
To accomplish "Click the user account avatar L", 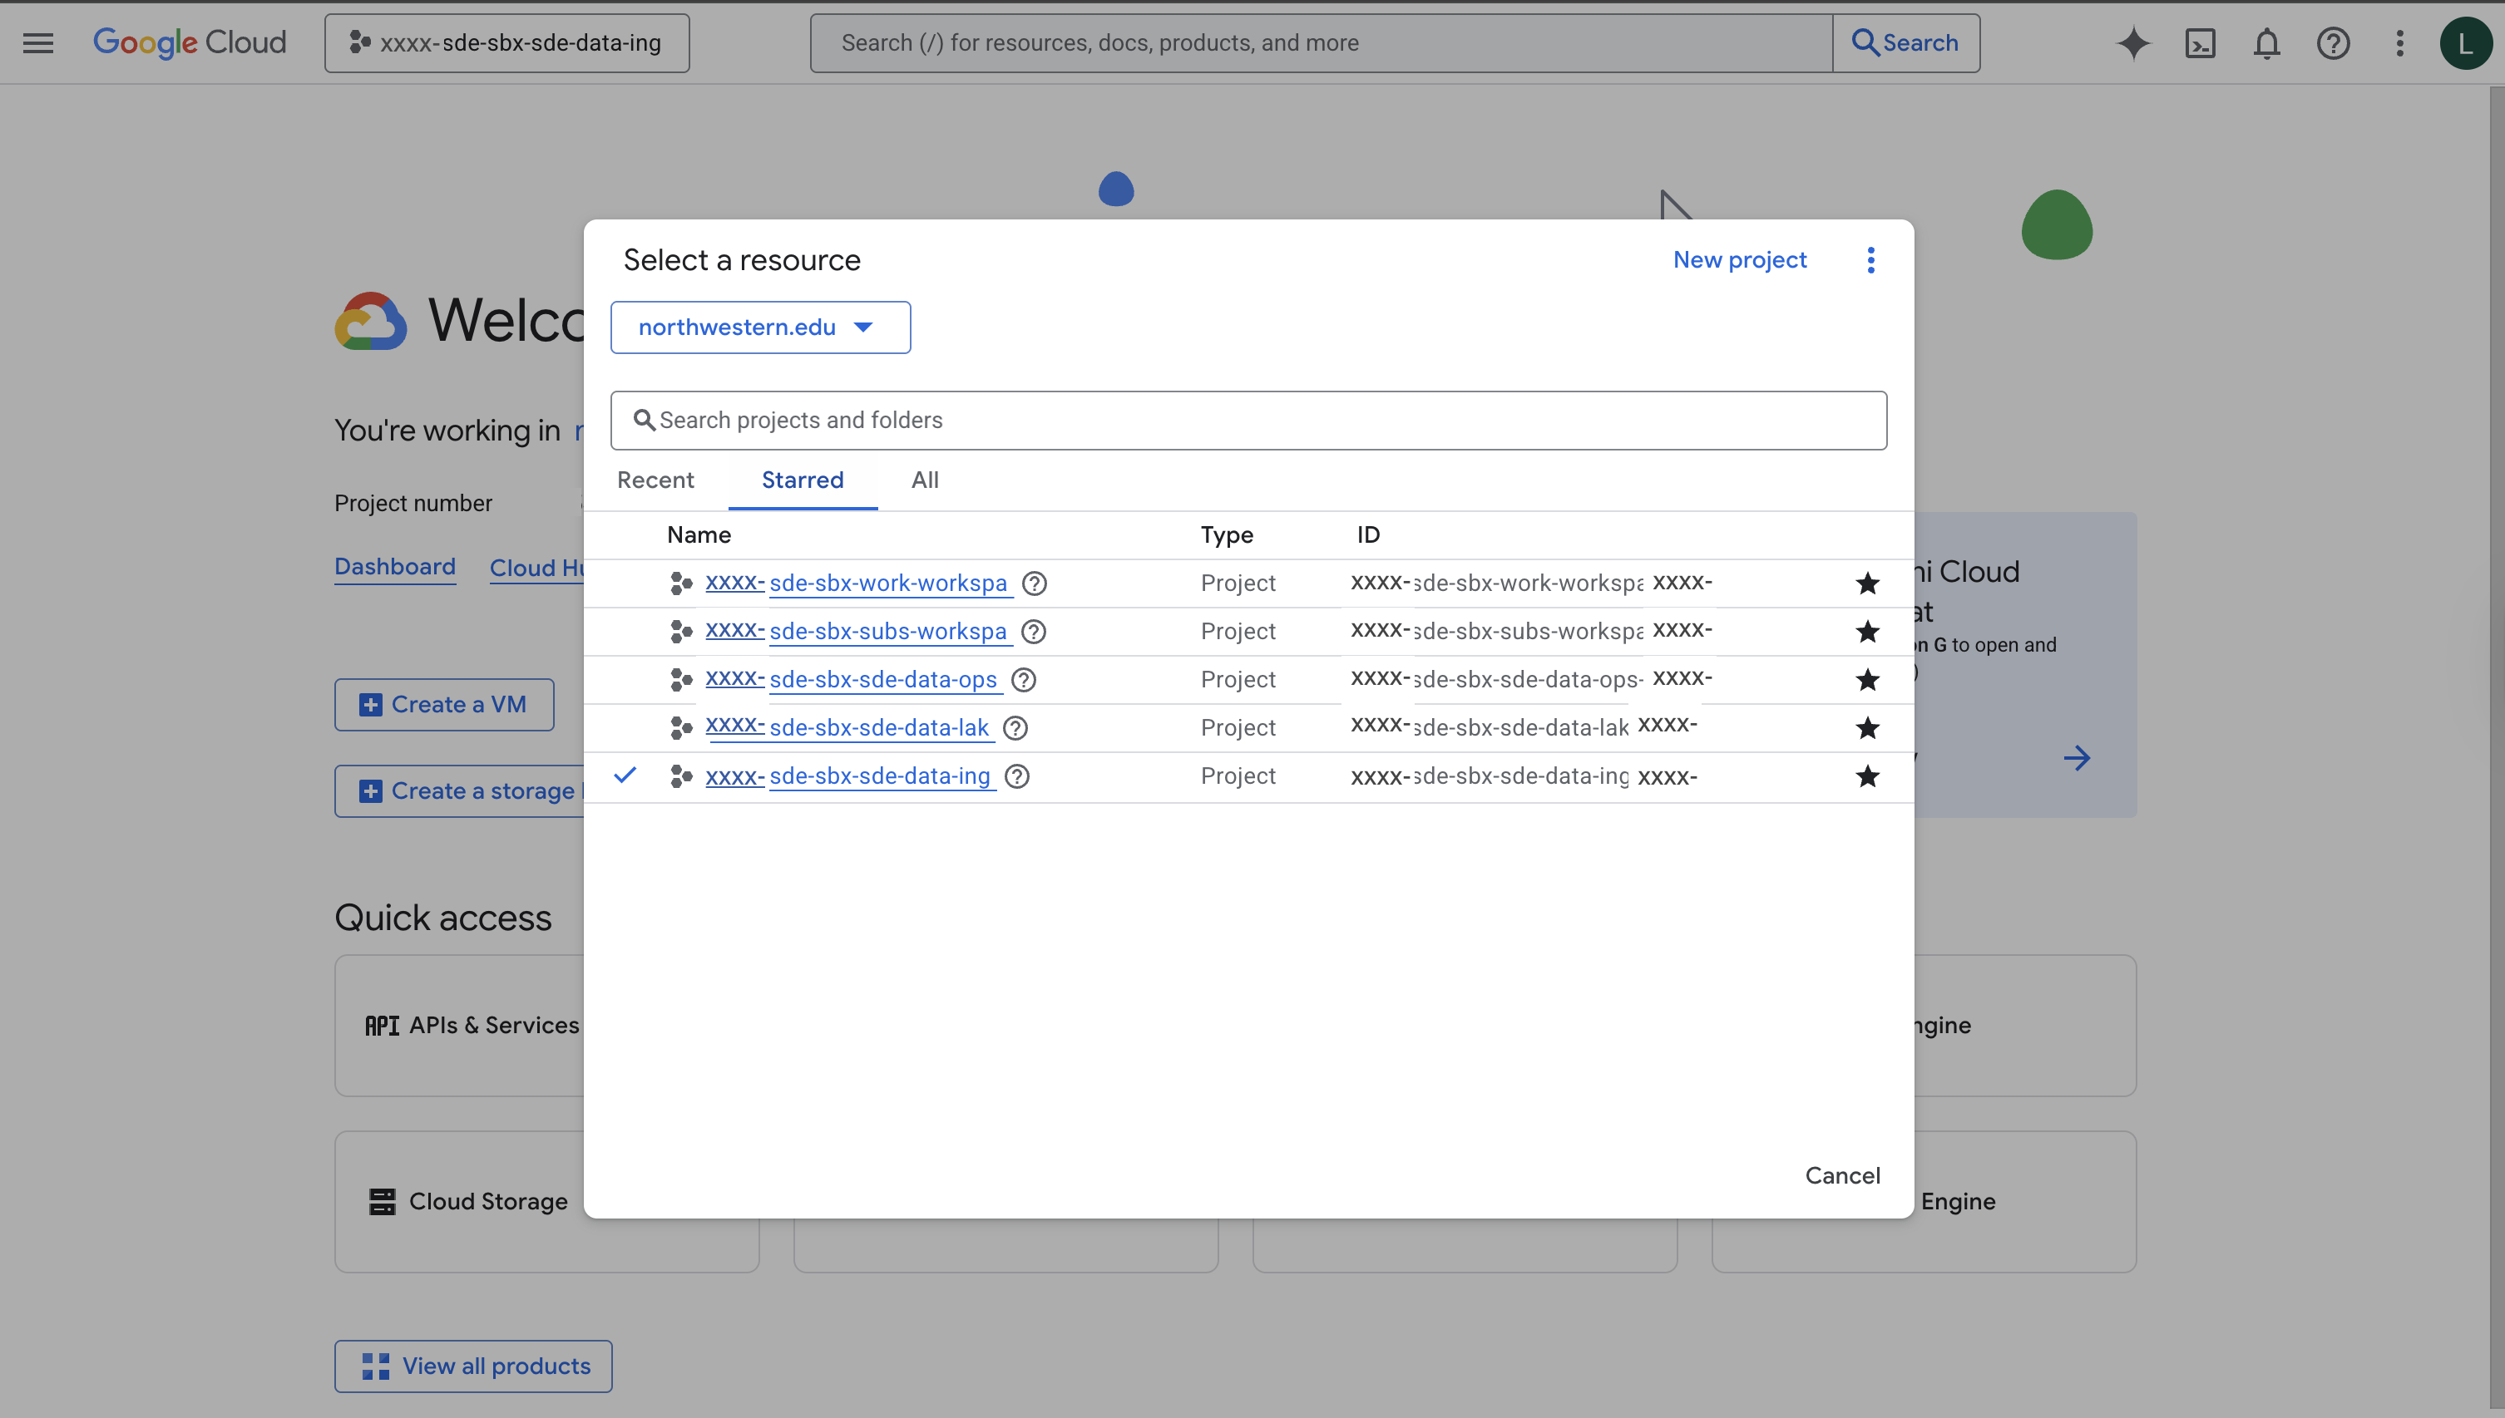I will click(2465, 43).
